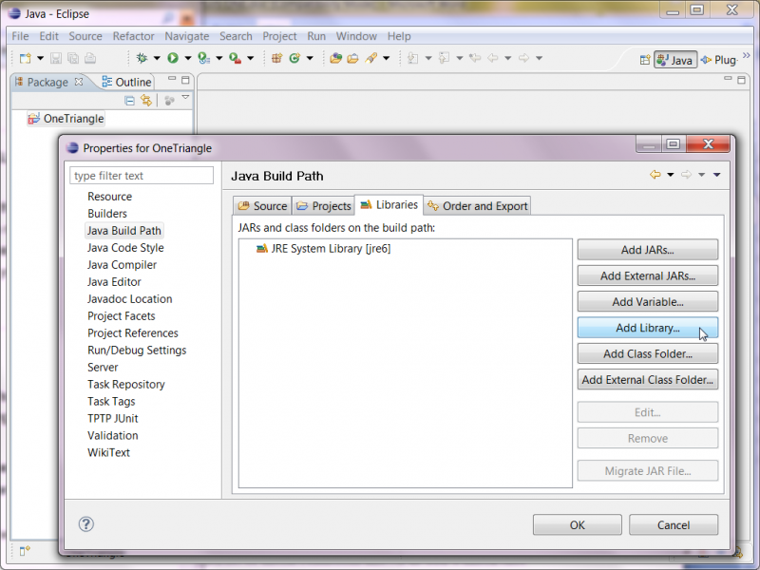Select the OneTriangle project in Package Explorer

click(66, 119)
